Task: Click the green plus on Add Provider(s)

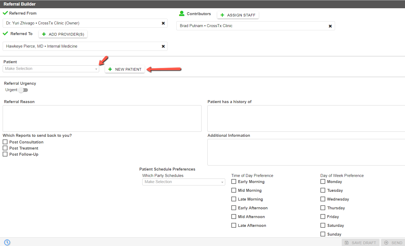Action: pyautogui.click(x=44, y=34)
